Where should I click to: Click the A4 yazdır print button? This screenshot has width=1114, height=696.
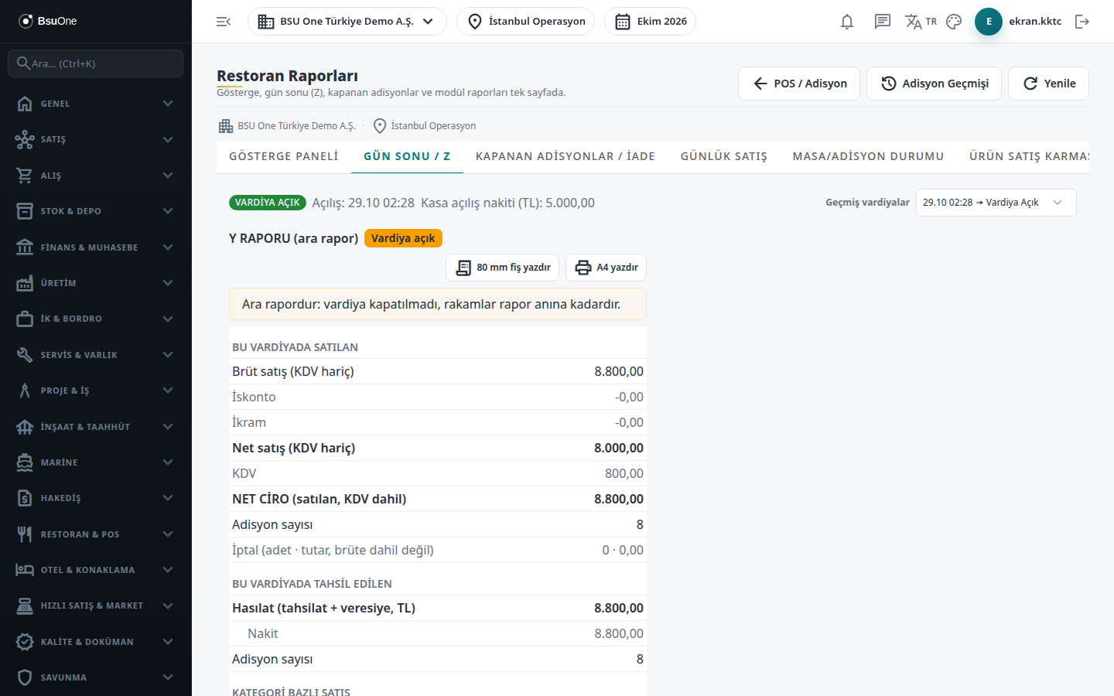point(606,268)
